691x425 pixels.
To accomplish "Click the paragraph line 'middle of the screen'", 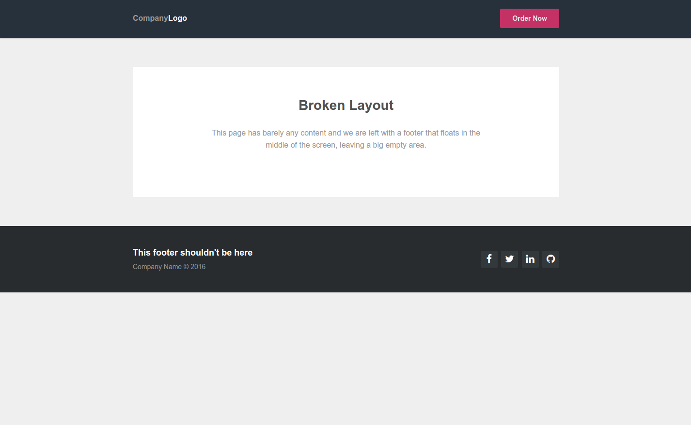I will tap(346, 145).
